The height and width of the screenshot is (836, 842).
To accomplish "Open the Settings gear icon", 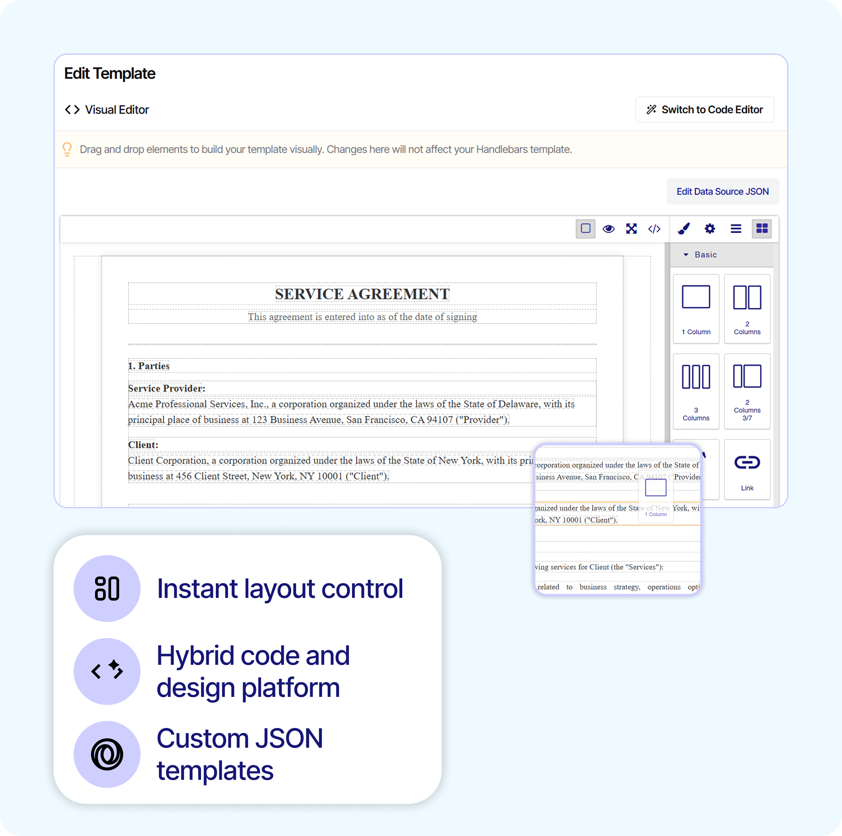I will pyautogui.click(x=709, y=229).
